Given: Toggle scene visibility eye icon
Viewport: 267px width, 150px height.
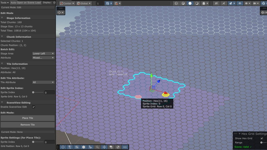Looking at the screenshot, I should point(240,3).
